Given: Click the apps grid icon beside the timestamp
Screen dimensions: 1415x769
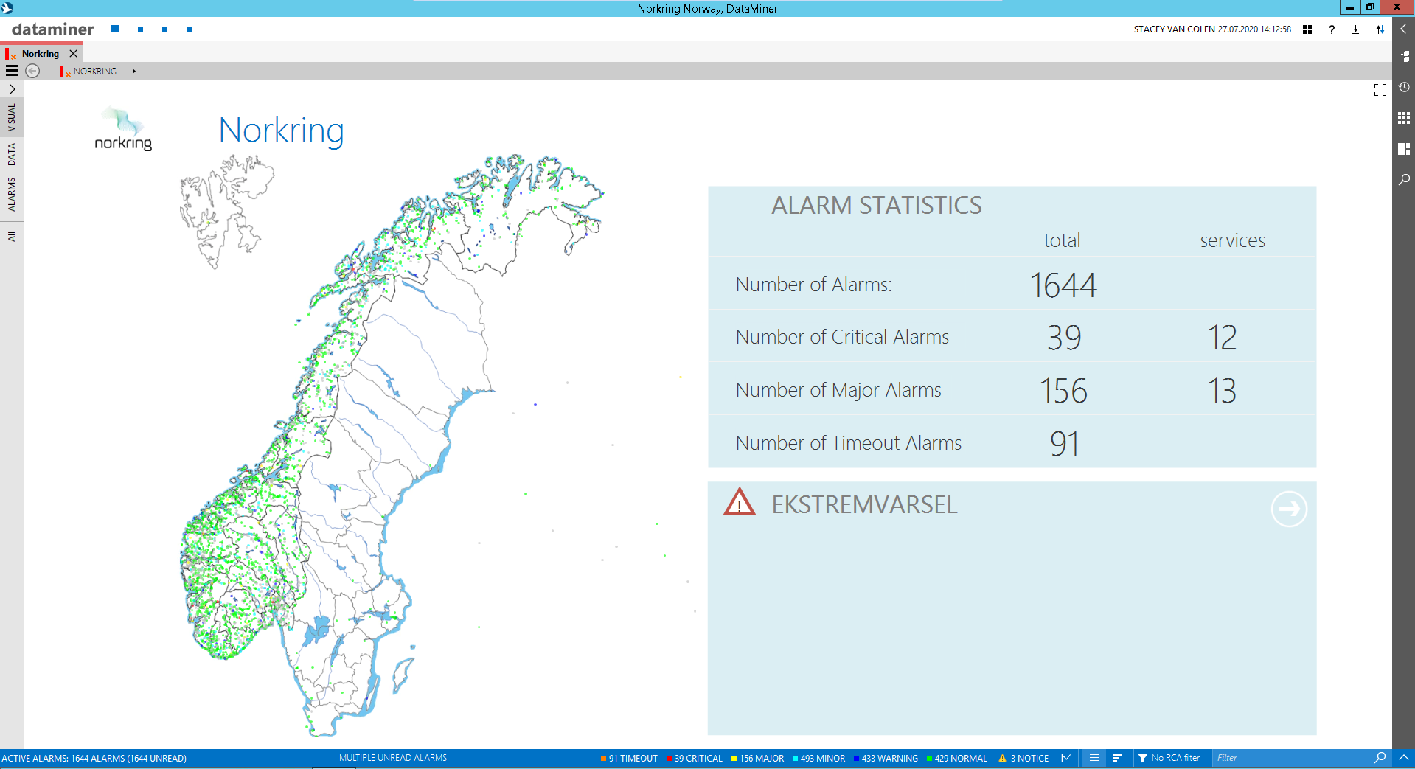Looking at the screenshot, I should (1307, 29).
